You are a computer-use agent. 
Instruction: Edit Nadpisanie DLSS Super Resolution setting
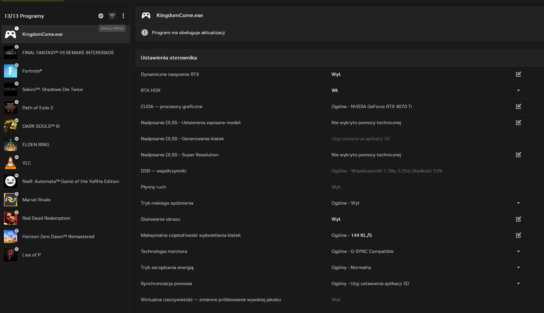pyautogui.click(x=518, y=155)
